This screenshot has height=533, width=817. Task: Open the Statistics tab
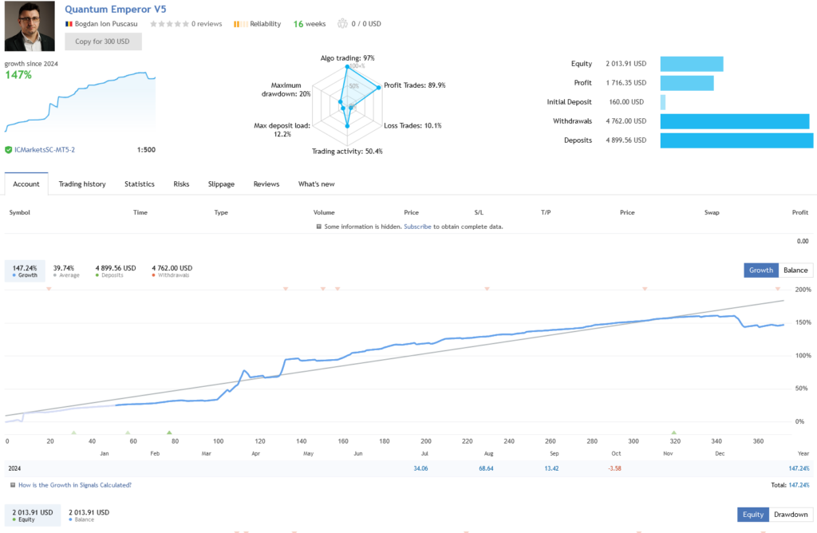point(140,184)
